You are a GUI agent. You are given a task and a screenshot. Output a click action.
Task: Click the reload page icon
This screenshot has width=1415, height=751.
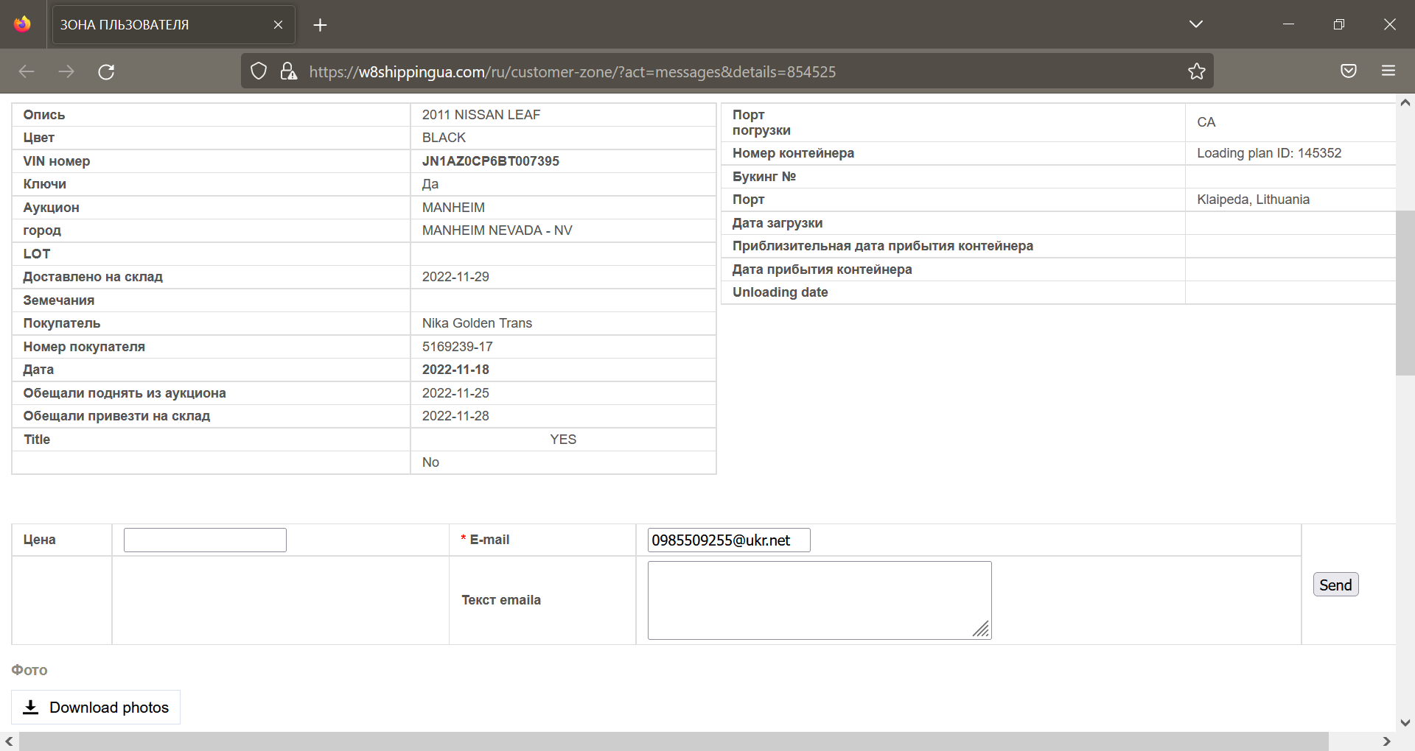pos(106,71)
